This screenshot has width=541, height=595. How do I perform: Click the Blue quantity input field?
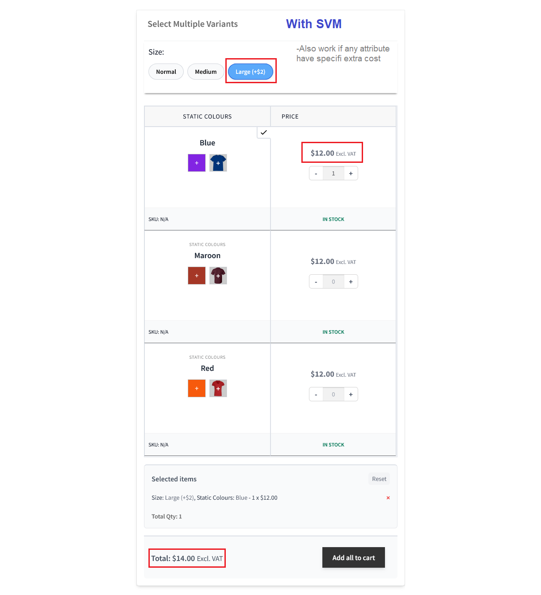(x=334, y=174)
